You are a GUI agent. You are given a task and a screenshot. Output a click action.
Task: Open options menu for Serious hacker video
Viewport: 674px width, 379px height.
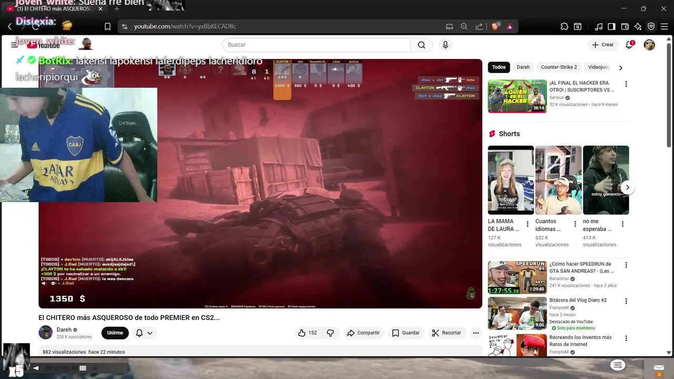pos(626,84)
